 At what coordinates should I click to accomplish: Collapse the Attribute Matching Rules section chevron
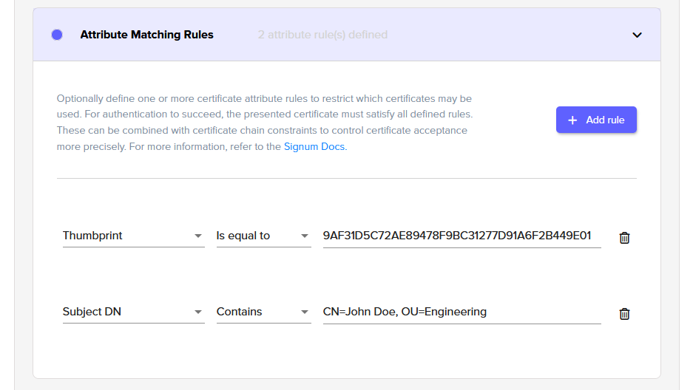pyautogui.click(x=637, y=35)
